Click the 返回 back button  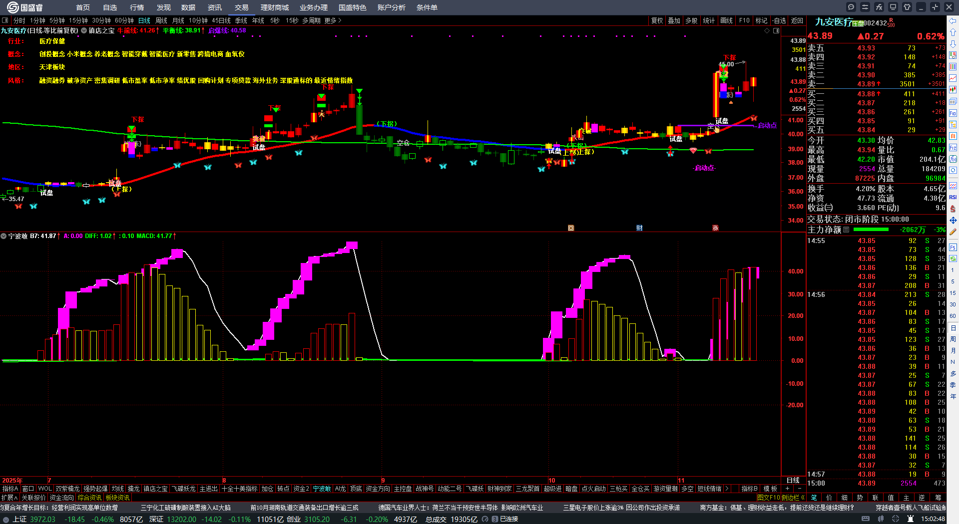(x=797, y=20)
